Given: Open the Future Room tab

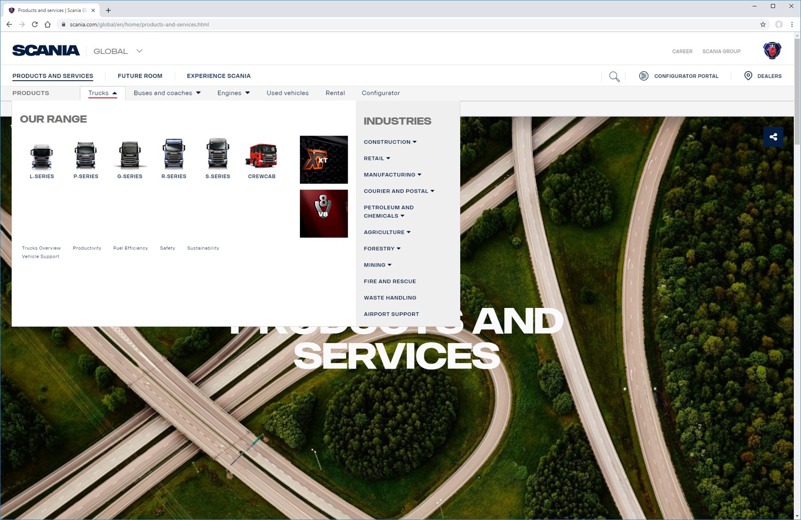Looking at the screenshot, I should point(140,76).
